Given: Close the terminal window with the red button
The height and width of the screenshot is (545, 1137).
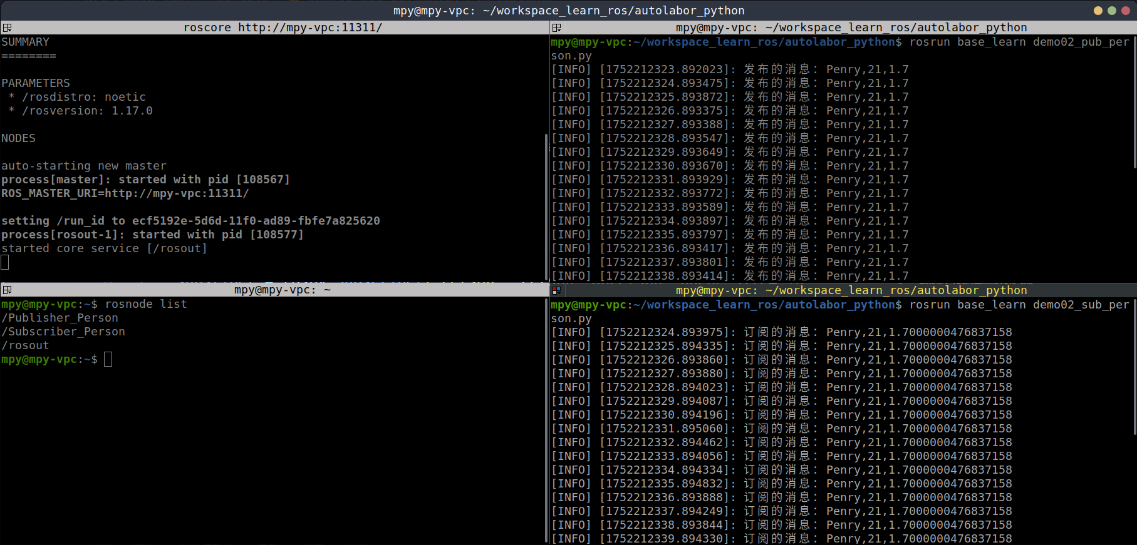Looking at the screenshot, I should (1126, 11).
